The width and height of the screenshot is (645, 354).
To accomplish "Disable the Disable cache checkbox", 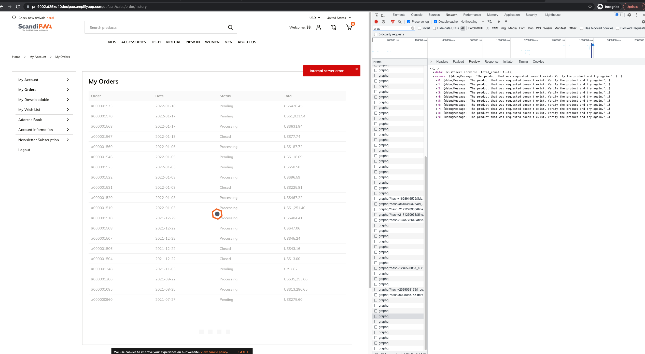I will click(x=435, y=22).
